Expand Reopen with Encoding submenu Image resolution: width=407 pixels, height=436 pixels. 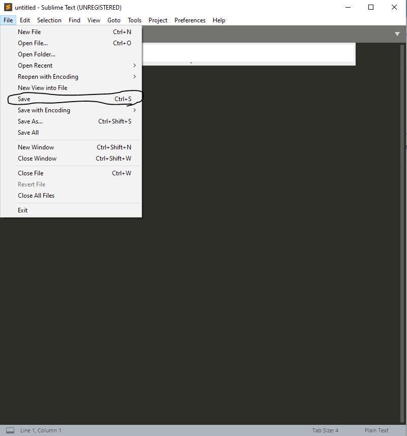71,76
